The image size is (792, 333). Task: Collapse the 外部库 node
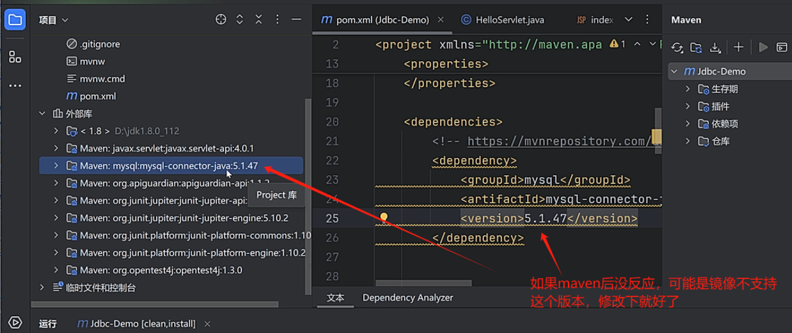point(42,113)
